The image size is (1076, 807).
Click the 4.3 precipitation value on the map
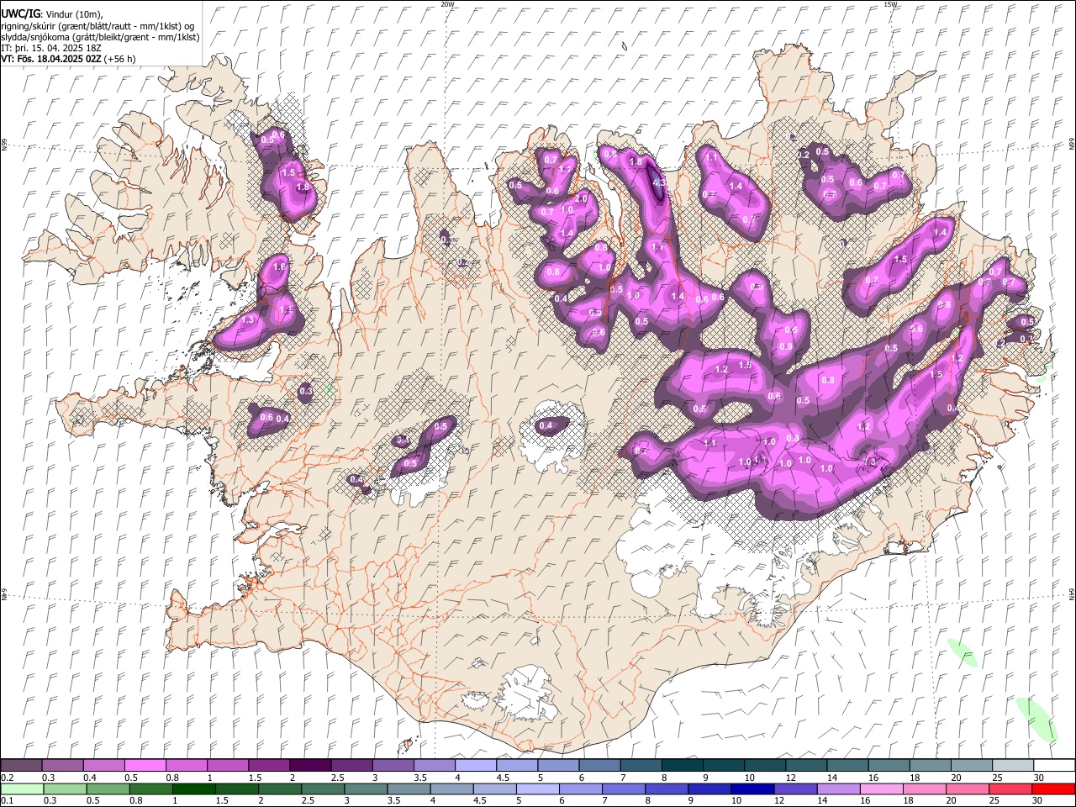point(660,182)
